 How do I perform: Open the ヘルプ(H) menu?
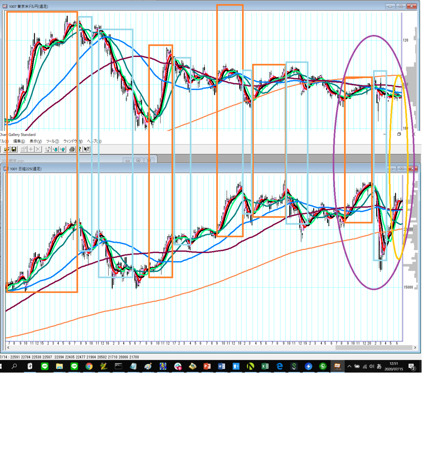pyautogui.click(x=94, y=141)
